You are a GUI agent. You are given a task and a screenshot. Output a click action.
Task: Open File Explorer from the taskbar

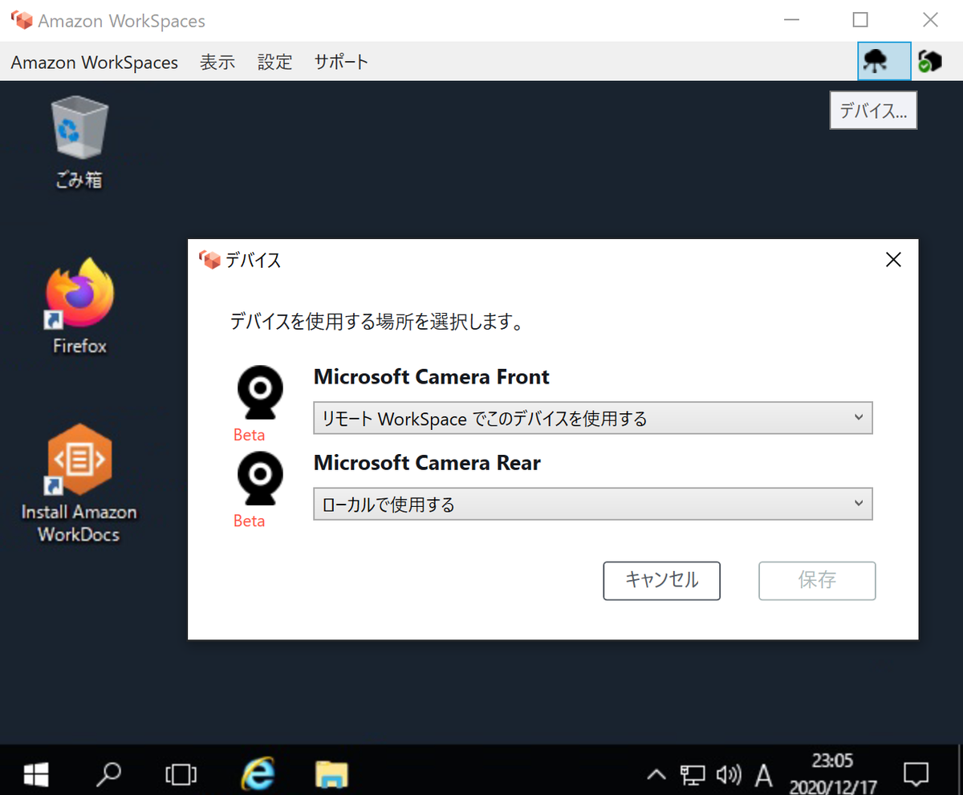click(x=333, y=774)
